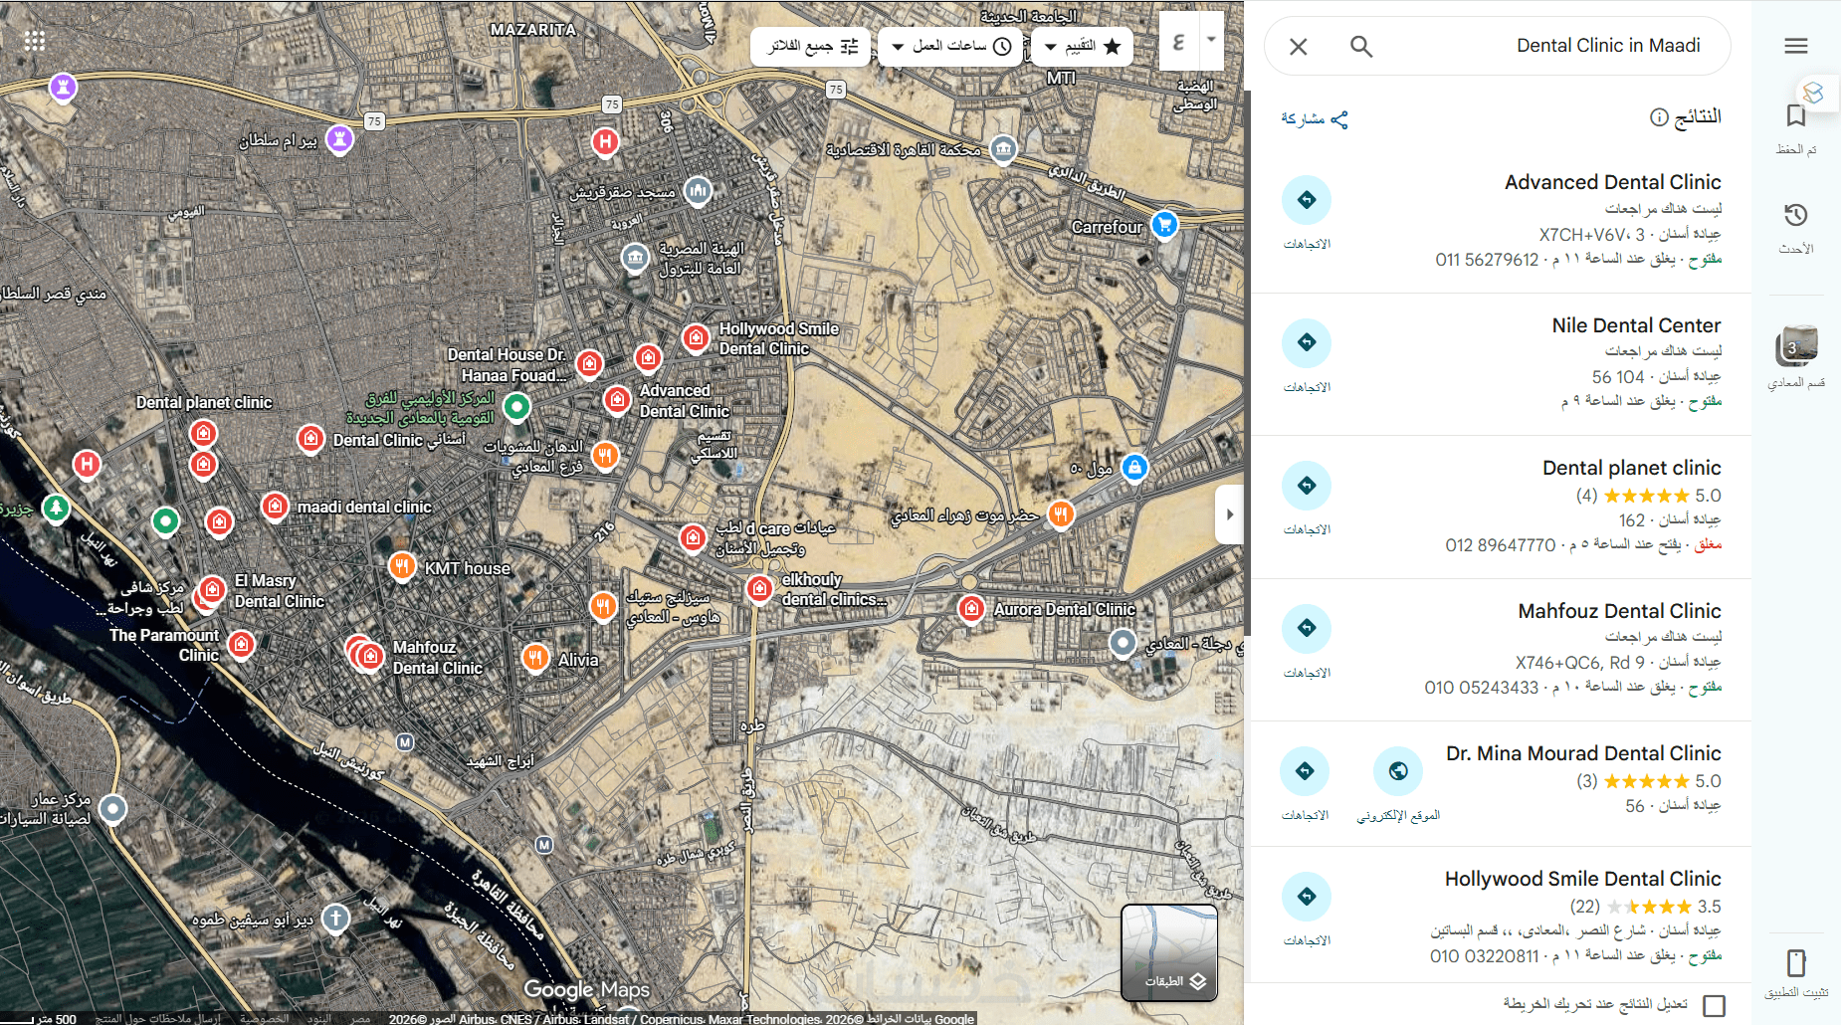Open Dr. Mina Mourad clinic website
Screen dimensions: 1841x1025
tap(1398, 771)
